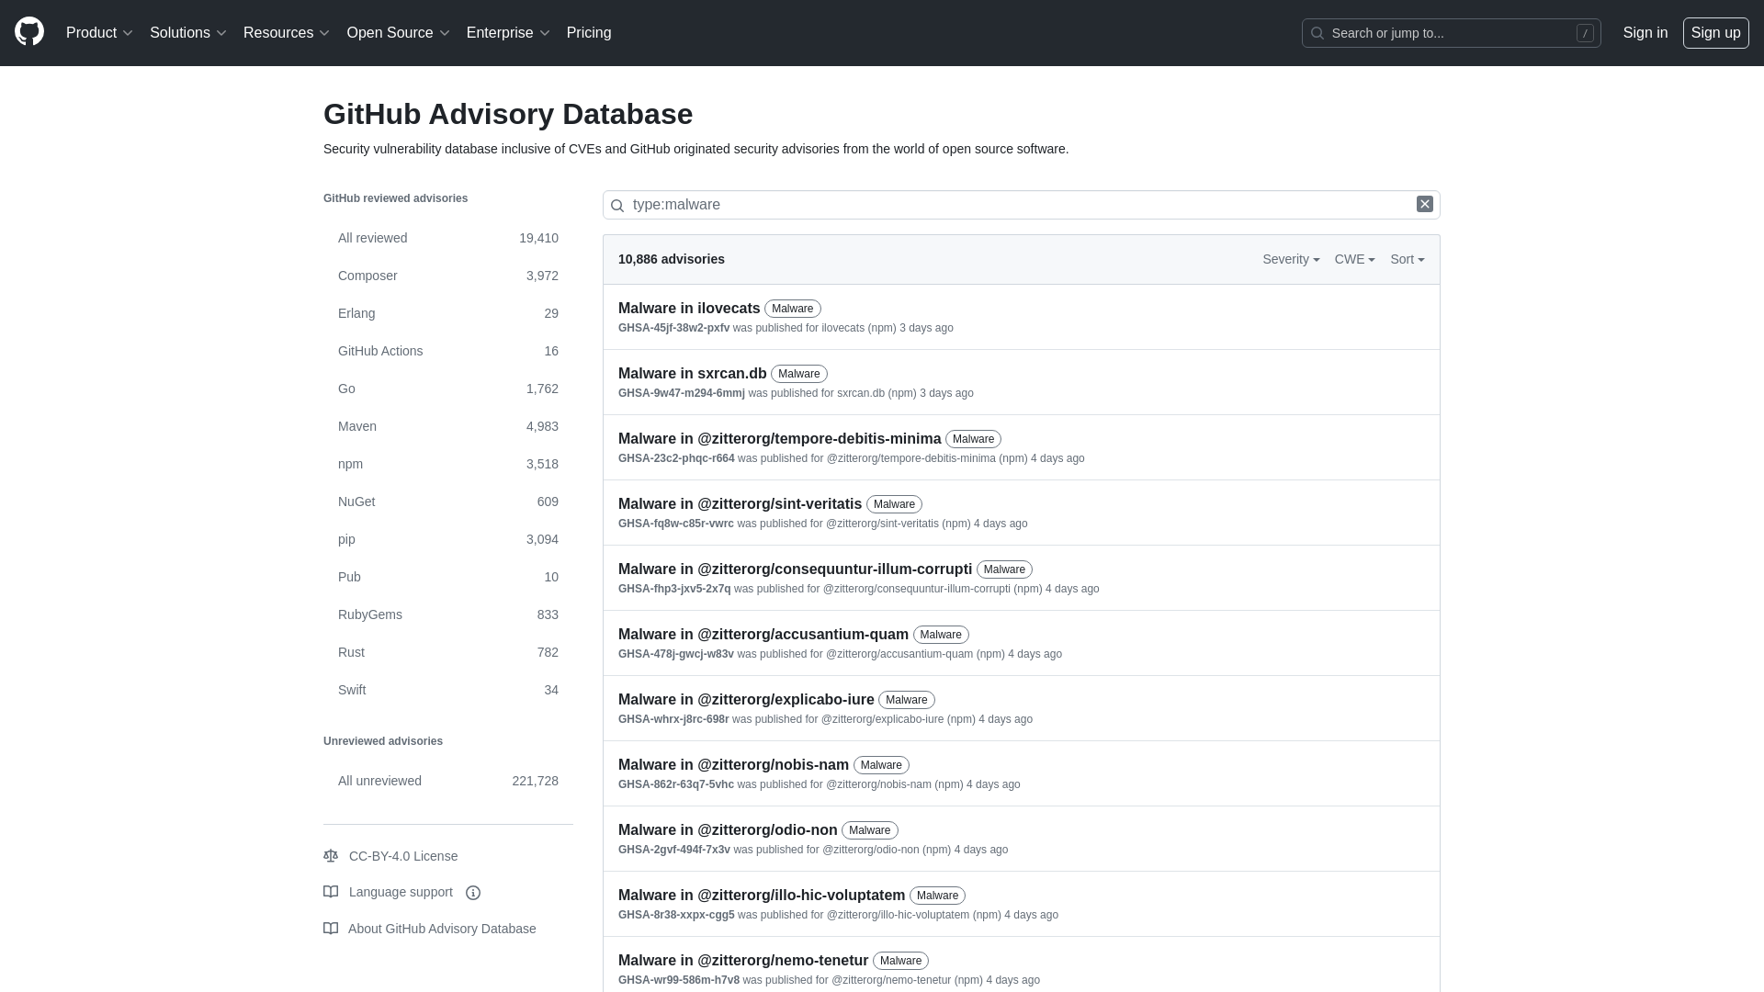Click the book icon beside About GitHub Advisory Database
1764x992 pixels.
tap(331, 929)
